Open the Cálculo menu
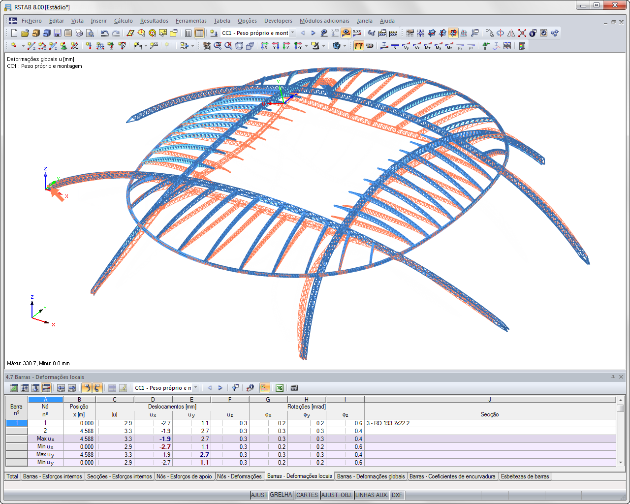Image resolution: width=630 pixels, height=504 pixels. click(x=124, y=21)
